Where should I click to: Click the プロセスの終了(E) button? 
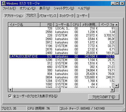(103, 97)
